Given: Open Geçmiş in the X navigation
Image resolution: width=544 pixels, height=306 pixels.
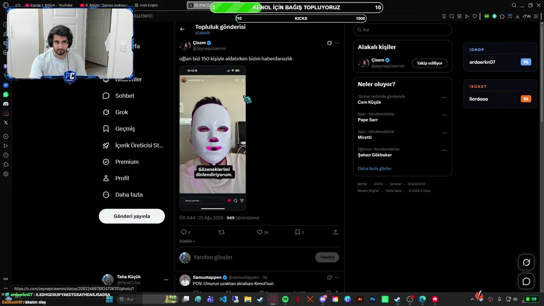Looking at the screenshot, I should click(x=119, y=128).
